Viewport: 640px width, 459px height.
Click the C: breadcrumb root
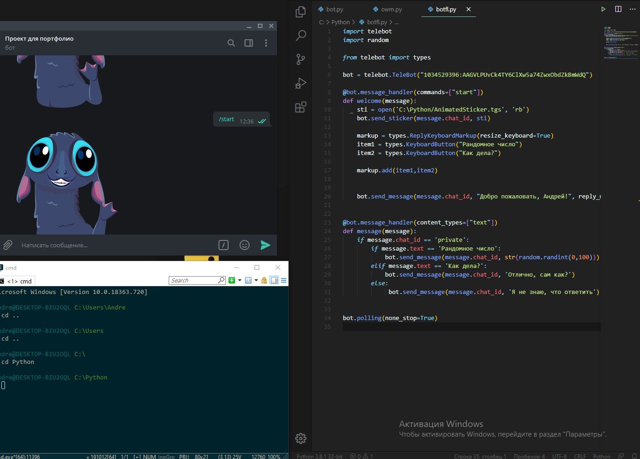tap(321, 22)
